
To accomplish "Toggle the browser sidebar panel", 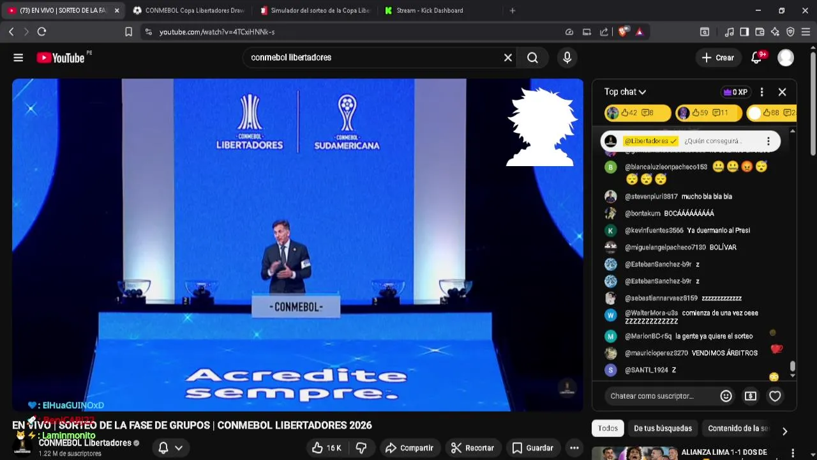I will [x=744, y=31].
